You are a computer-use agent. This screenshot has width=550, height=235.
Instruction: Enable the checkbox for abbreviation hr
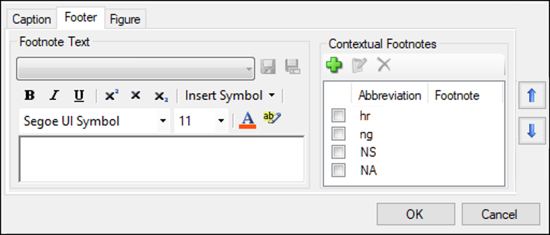(x=338, y=115)
